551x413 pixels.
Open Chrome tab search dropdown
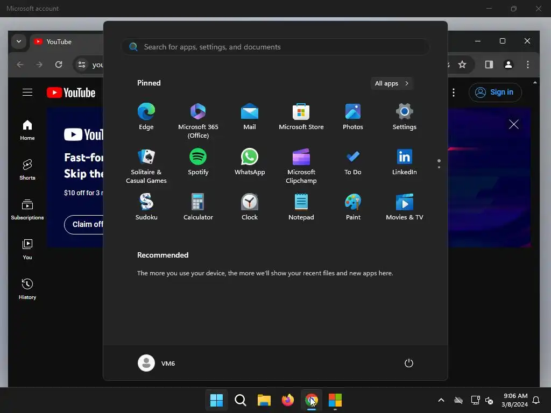click(19, 41)
